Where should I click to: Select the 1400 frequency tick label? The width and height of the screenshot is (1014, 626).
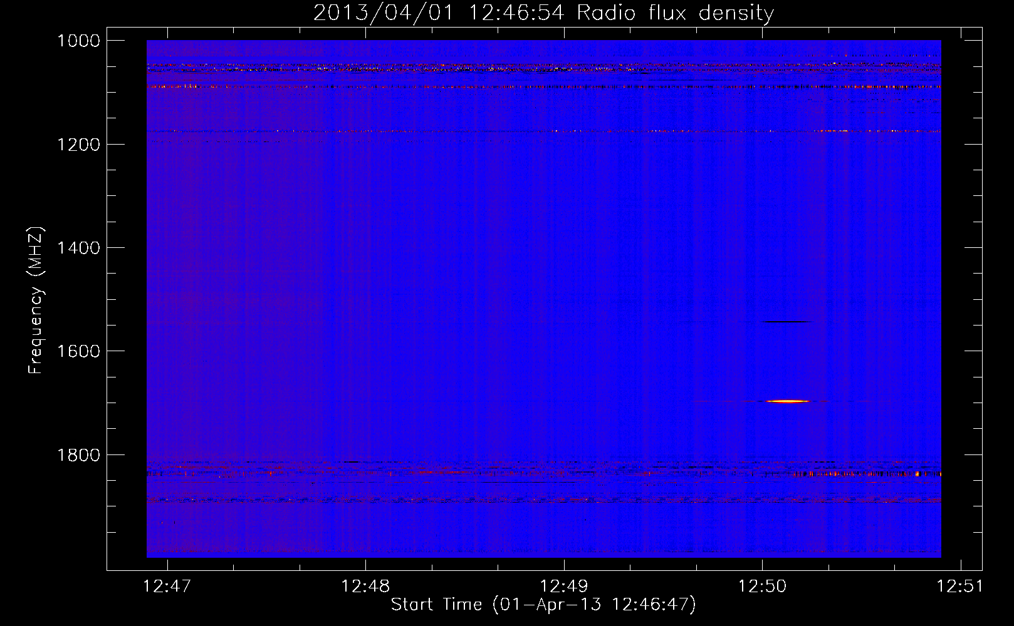78,248
